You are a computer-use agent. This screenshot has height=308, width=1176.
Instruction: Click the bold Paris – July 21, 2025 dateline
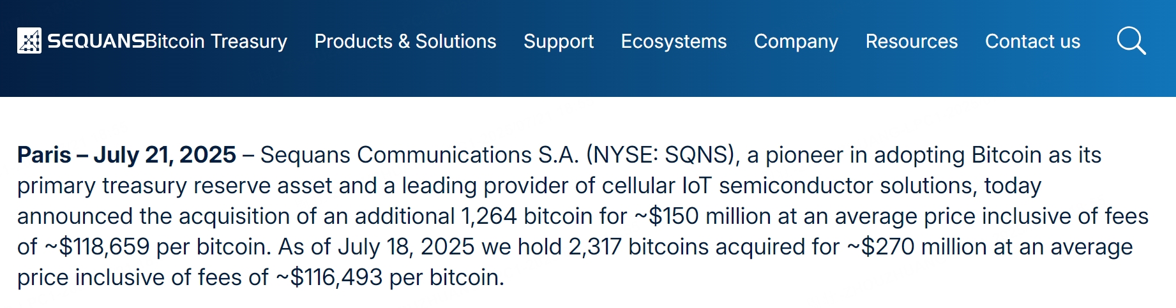pyautogui.click(x=126, y=155)
